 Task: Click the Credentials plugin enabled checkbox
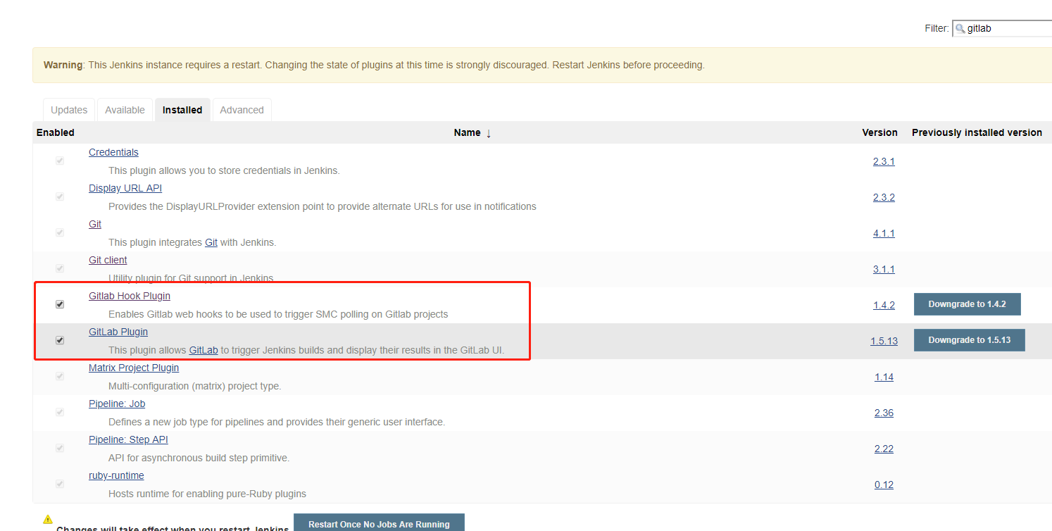(x=60, y=161)
